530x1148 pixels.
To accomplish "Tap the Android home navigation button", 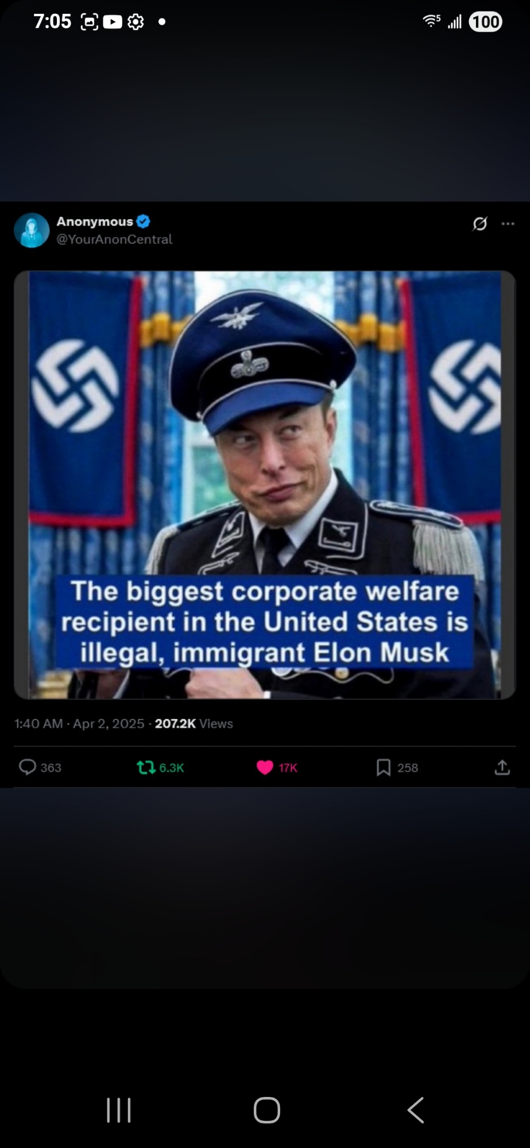I will [x=267, y=1110].
